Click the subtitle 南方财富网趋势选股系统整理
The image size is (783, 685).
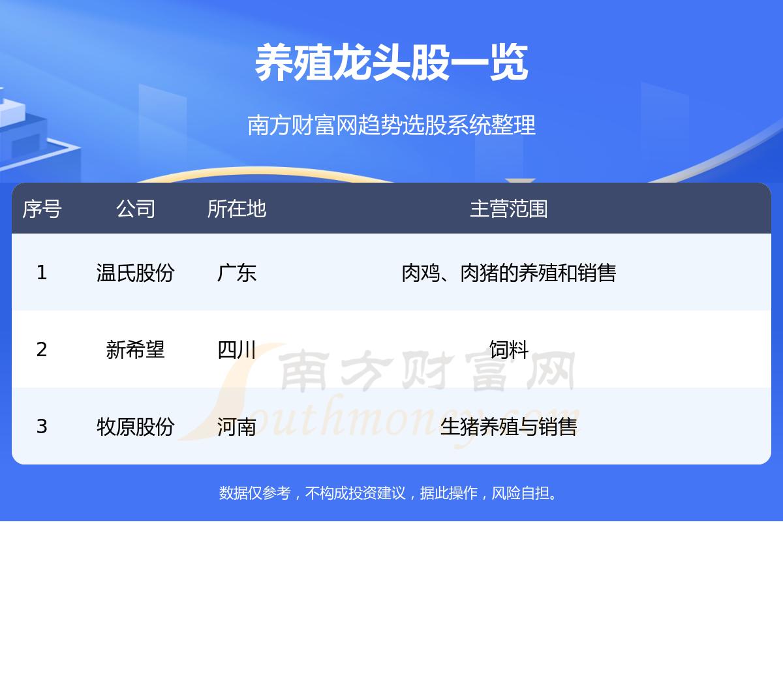coord(391,125)
